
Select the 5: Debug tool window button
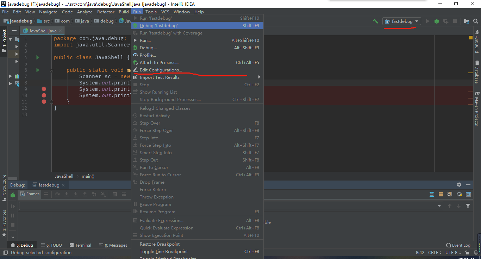coord(22,245)
